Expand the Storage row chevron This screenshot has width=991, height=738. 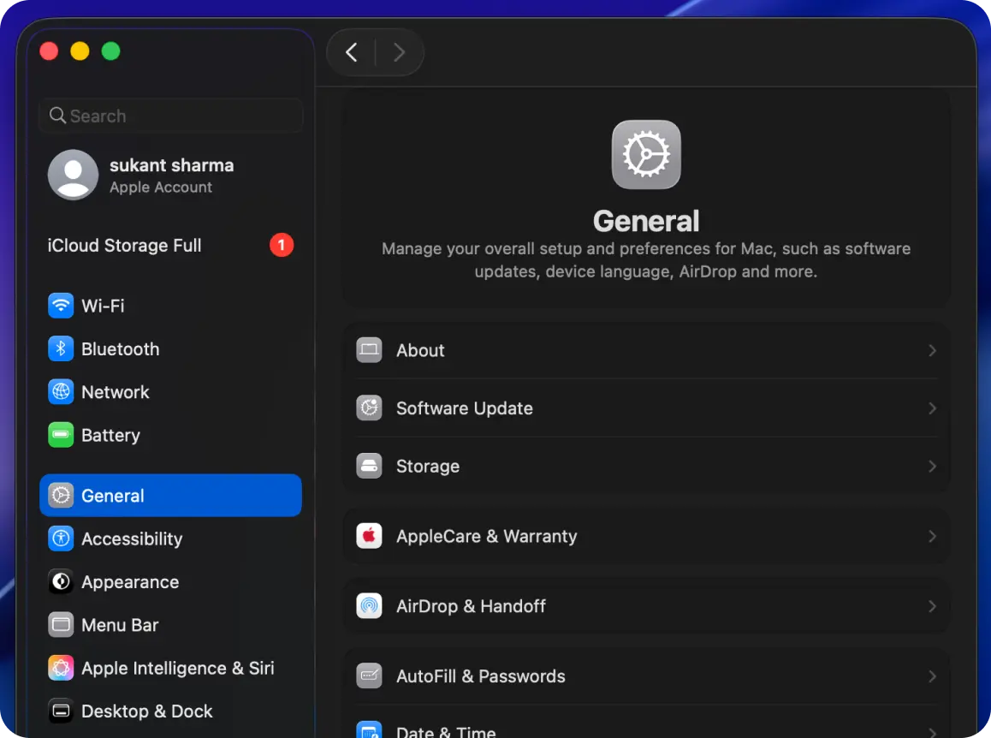(932, 466)
